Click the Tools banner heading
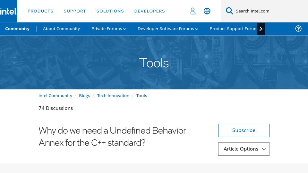Viewport: 308px width, 173px height. [154, 63]
